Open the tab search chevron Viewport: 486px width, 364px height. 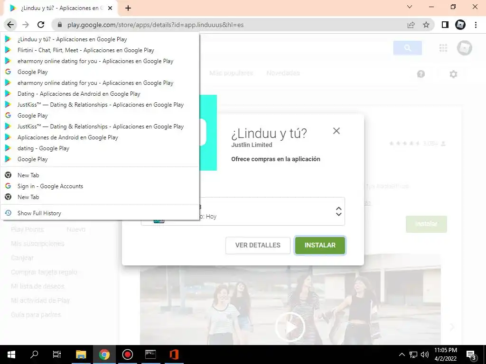tap(410, 7)
